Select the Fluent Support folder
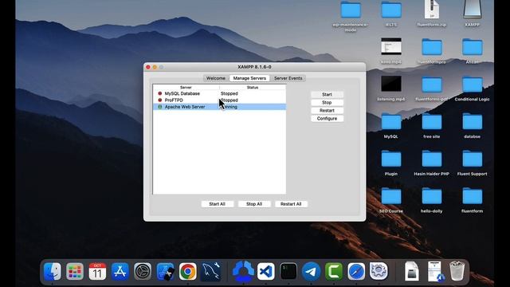510x287 pixels. (x=473, y=159)
